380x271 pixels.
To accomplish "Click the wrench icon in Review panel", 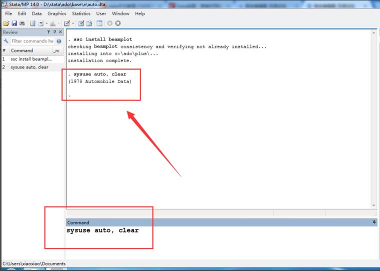I will (6, 41).
